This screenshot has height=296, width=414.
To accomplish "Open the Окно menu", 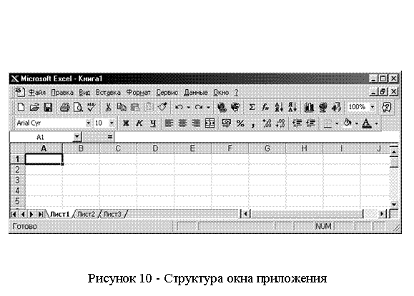I will click(221, 93).
